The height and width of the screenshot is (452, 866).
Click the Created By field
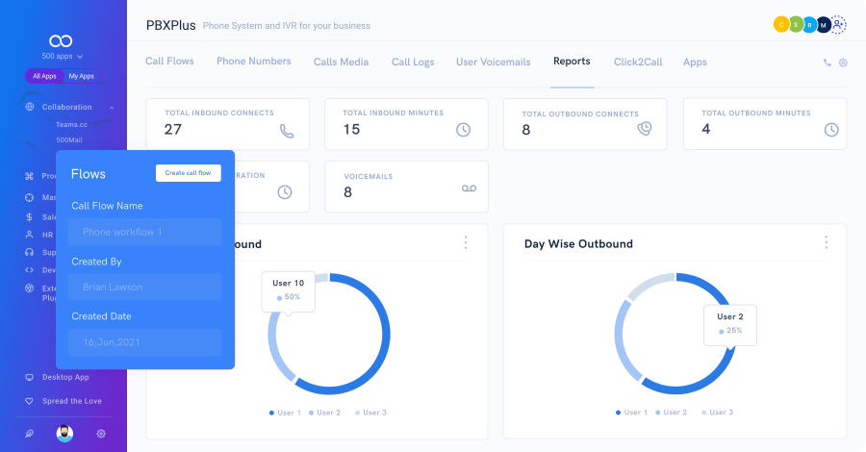[x=144, y=287]
